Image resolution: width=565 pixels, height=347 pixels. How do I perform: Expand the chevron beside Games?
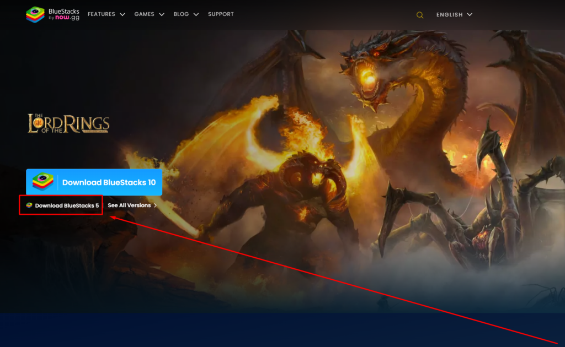162,14
